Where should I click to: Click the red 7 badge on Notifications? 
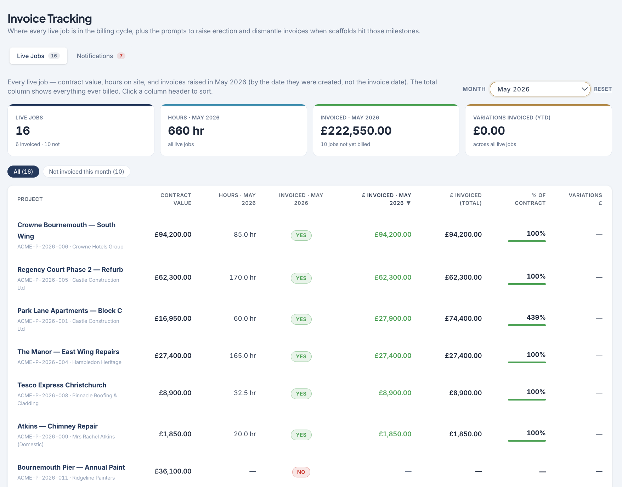click(121, 56)
